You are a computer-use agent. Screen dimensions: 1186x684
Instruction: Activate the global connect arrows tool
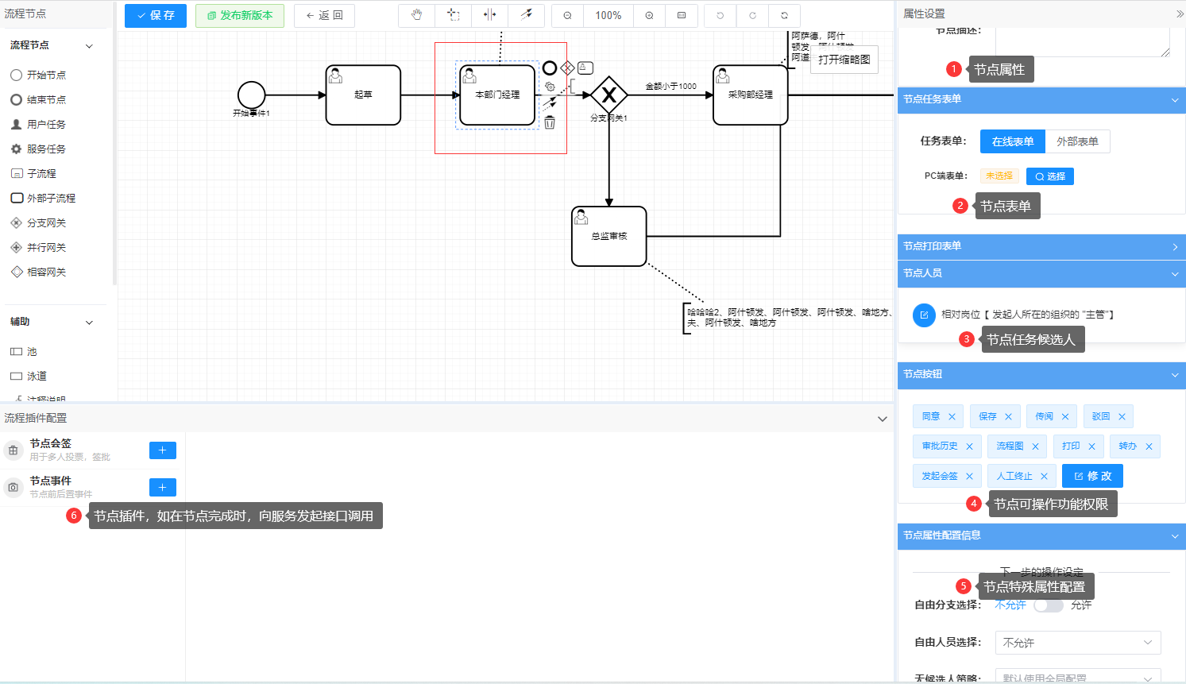(526, 15)
